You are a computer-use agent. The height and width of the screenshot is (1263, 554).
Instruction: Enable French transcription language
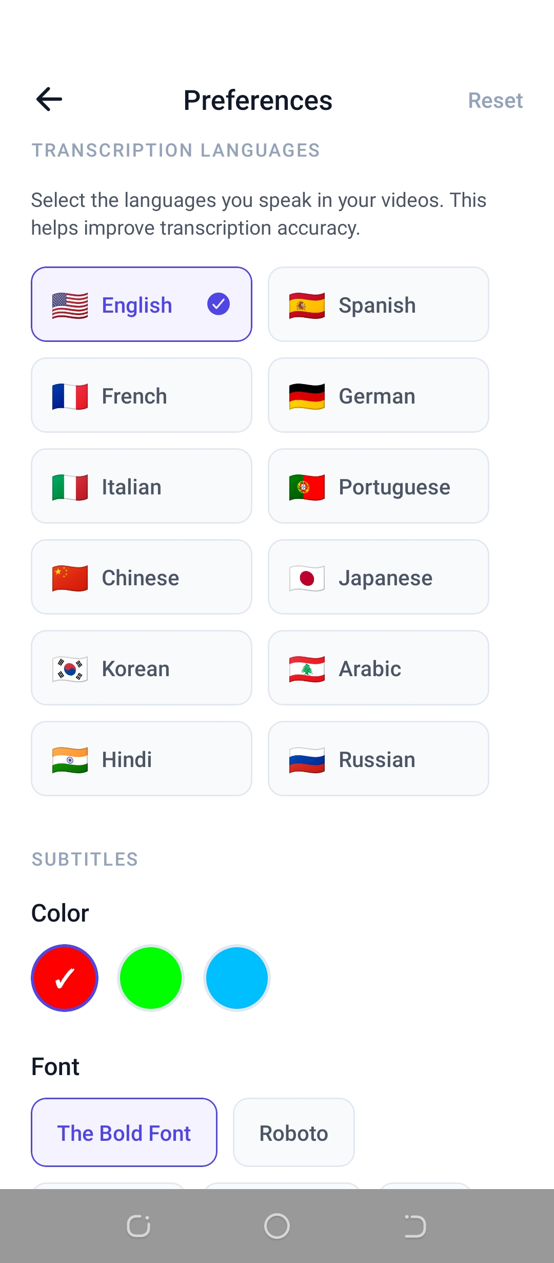point(142,395)
